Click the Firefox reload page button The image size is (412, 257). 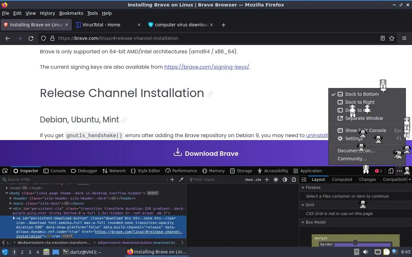(x=31, y=38)
